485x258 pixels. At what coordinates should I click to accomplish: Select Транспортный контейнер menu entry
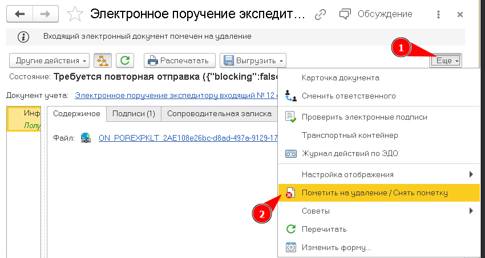point(379,135)
